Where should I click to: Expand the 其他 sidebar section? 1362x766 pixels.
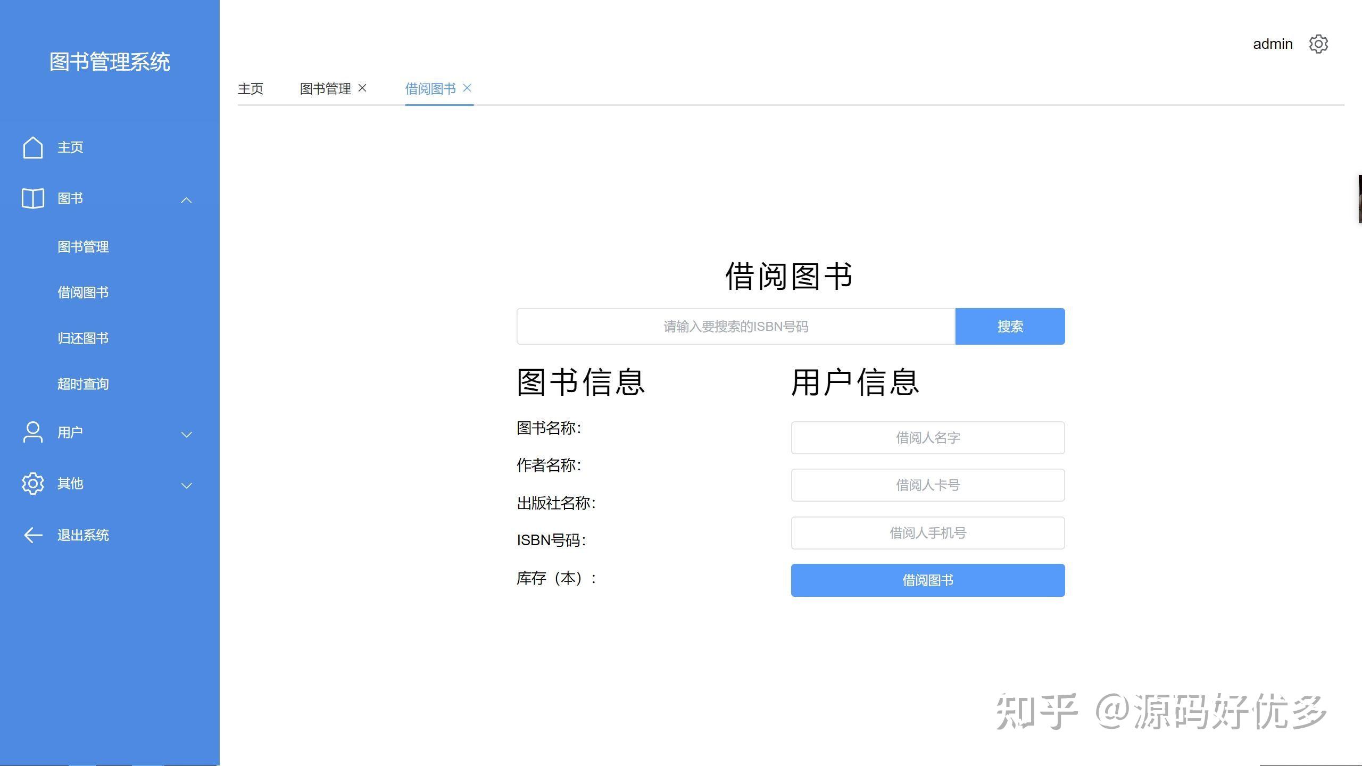186,486
